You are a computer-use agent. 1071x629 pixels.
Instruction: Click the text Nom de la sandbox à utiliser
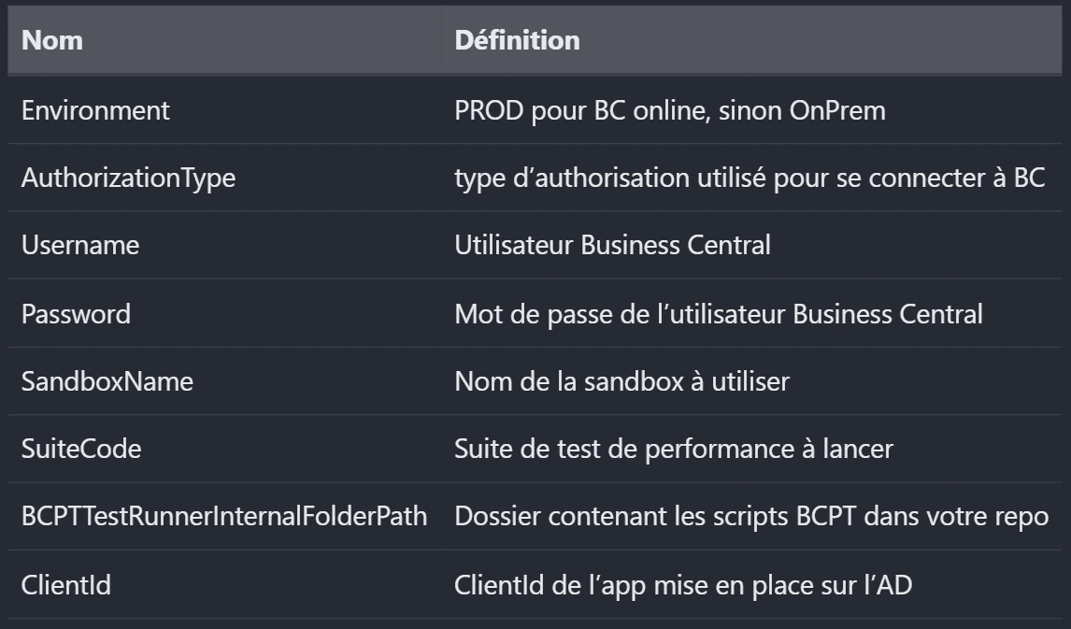click(x=621, y=381)
